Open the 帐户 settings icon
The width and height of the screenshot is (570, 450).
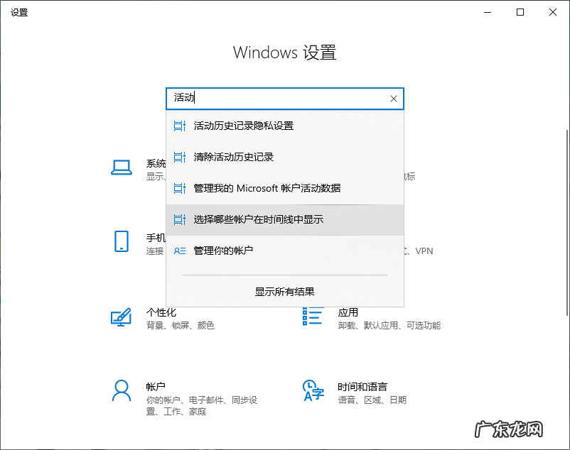122,391
